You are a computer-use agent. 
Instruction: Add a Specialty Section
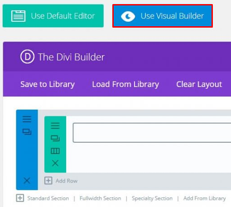pyautogui.click(x=152, y=198)
